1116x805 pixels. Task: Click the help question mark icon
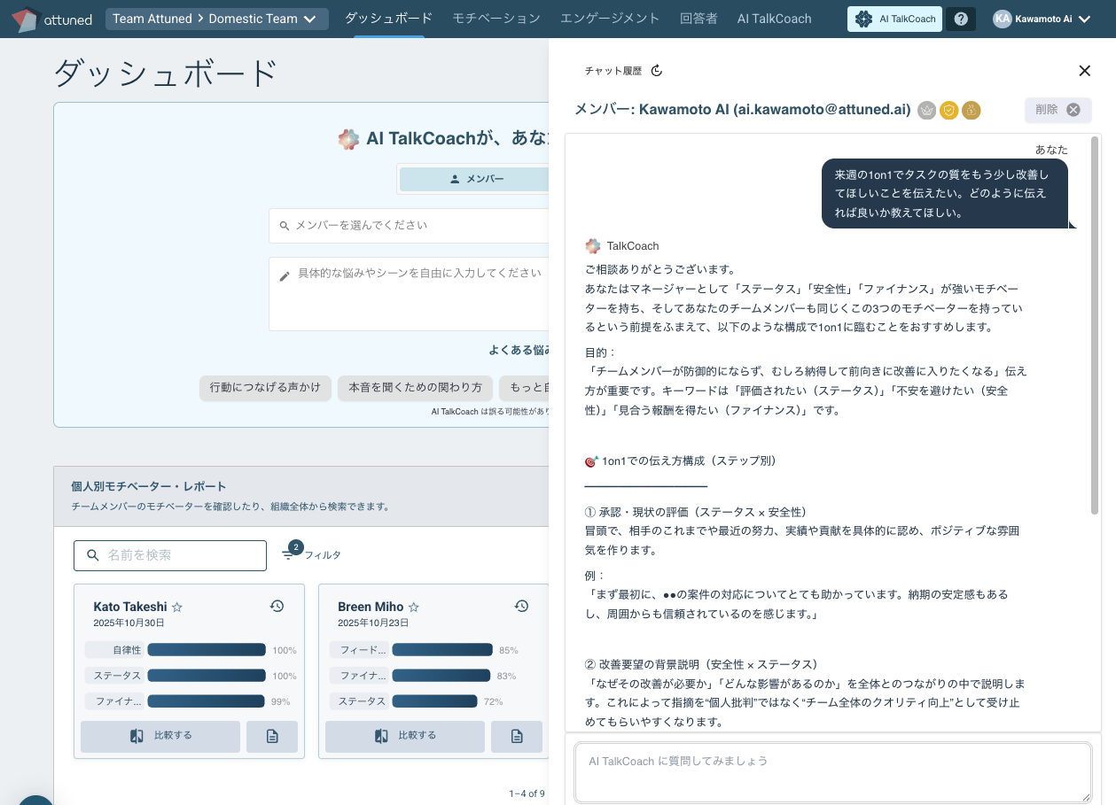click(961, 19)
